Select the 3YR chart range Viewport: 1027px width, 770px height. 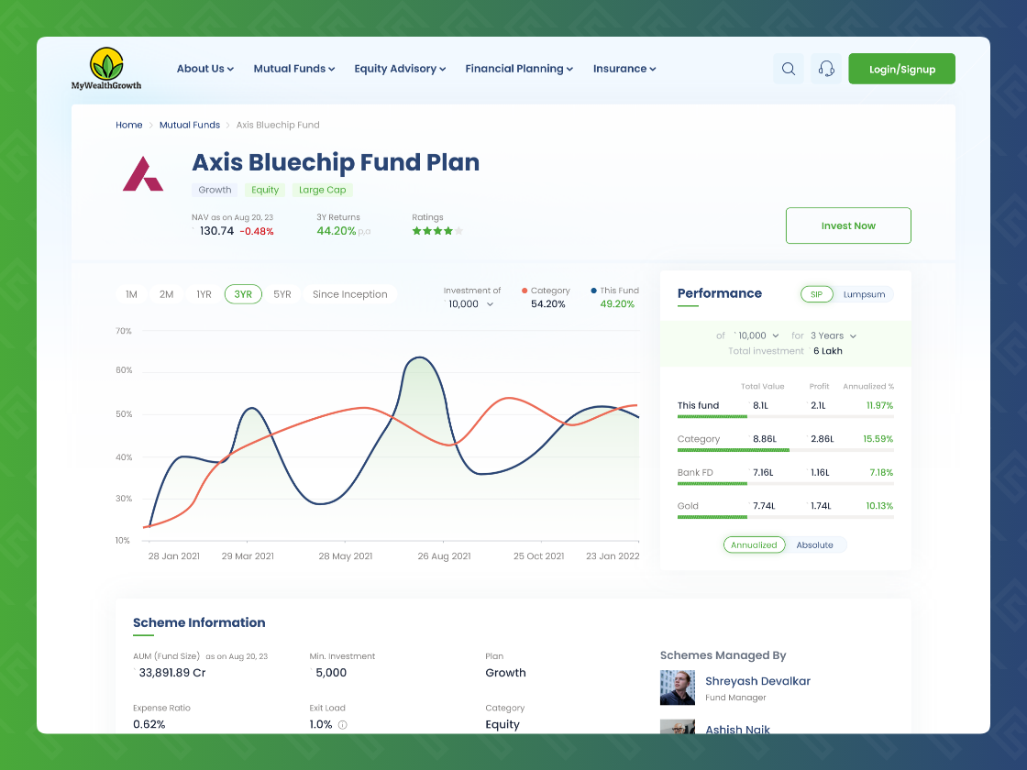(x=243, y=294)
